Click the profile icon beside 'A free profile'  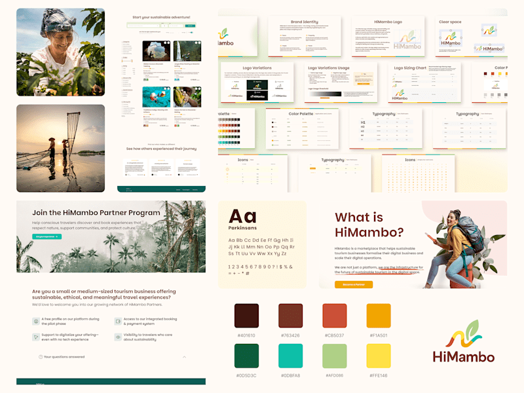(x=36, y=321)
